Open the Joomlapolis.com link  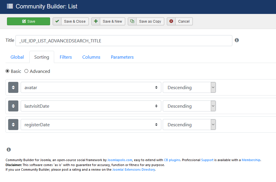click(x=120, y=160)
